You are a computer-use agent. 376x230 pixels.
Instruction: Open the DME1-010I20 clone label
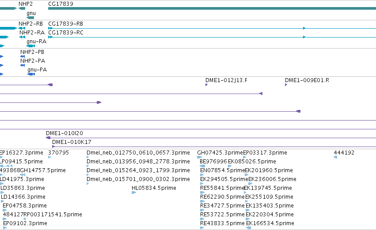[x=64, y=133]
